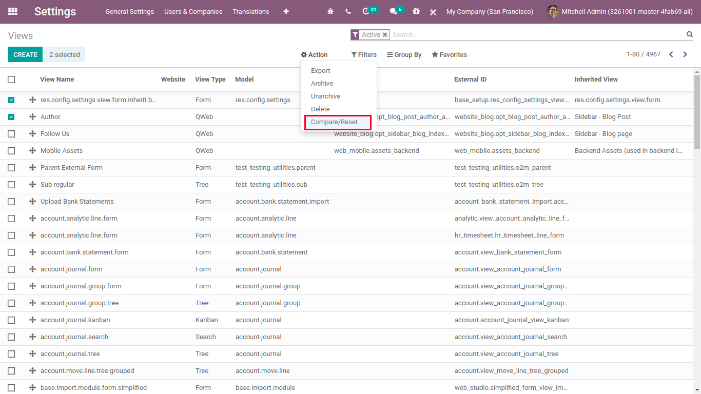Check the Sub regular row checkbox
The image size is (701, 394).
11,185
